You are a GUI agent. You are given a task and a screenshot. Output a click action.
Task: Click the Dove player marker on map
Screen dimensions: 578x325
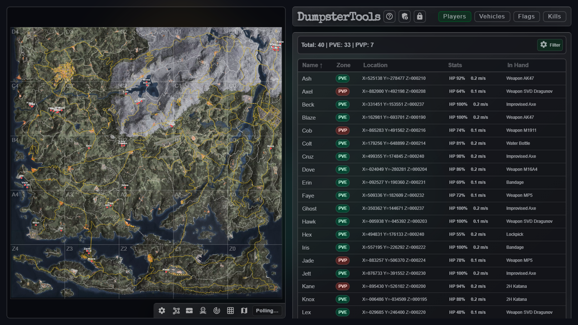(x=125, y=187)
